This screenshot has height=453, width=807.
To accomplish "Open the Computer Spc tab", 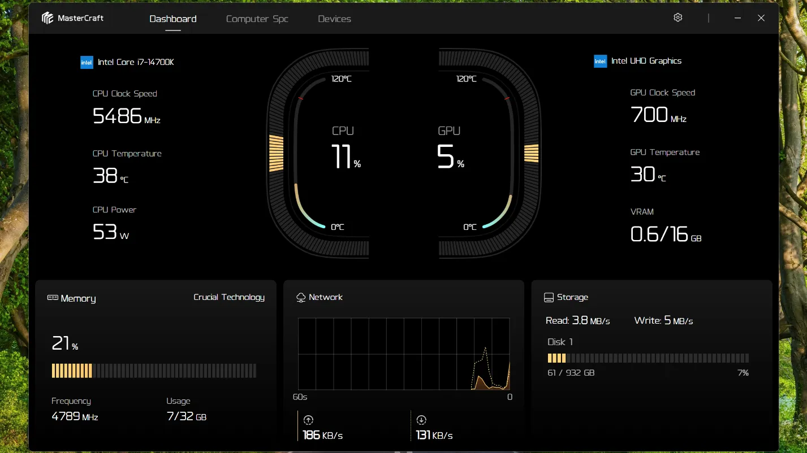I will tap(257, 19).
